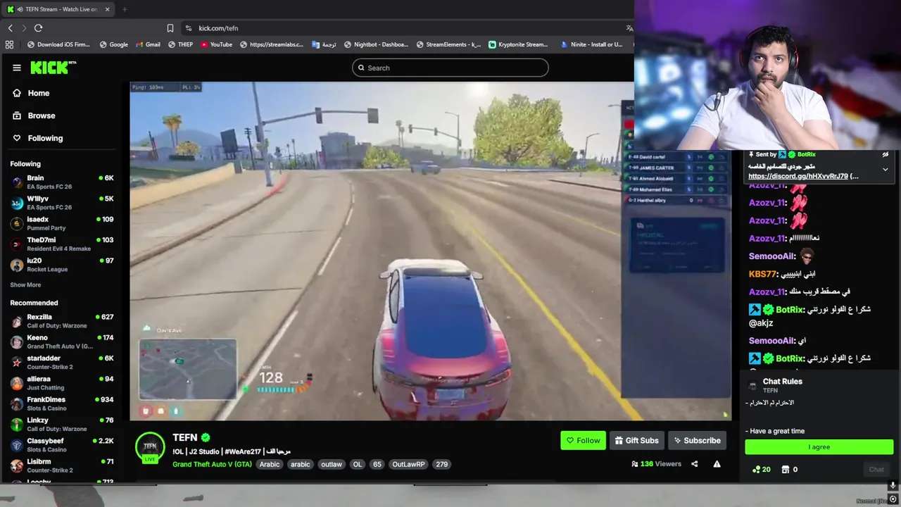This screenshot has height=507, width=901.
Task: Unpin the pinned chat message
Action: 886,154
